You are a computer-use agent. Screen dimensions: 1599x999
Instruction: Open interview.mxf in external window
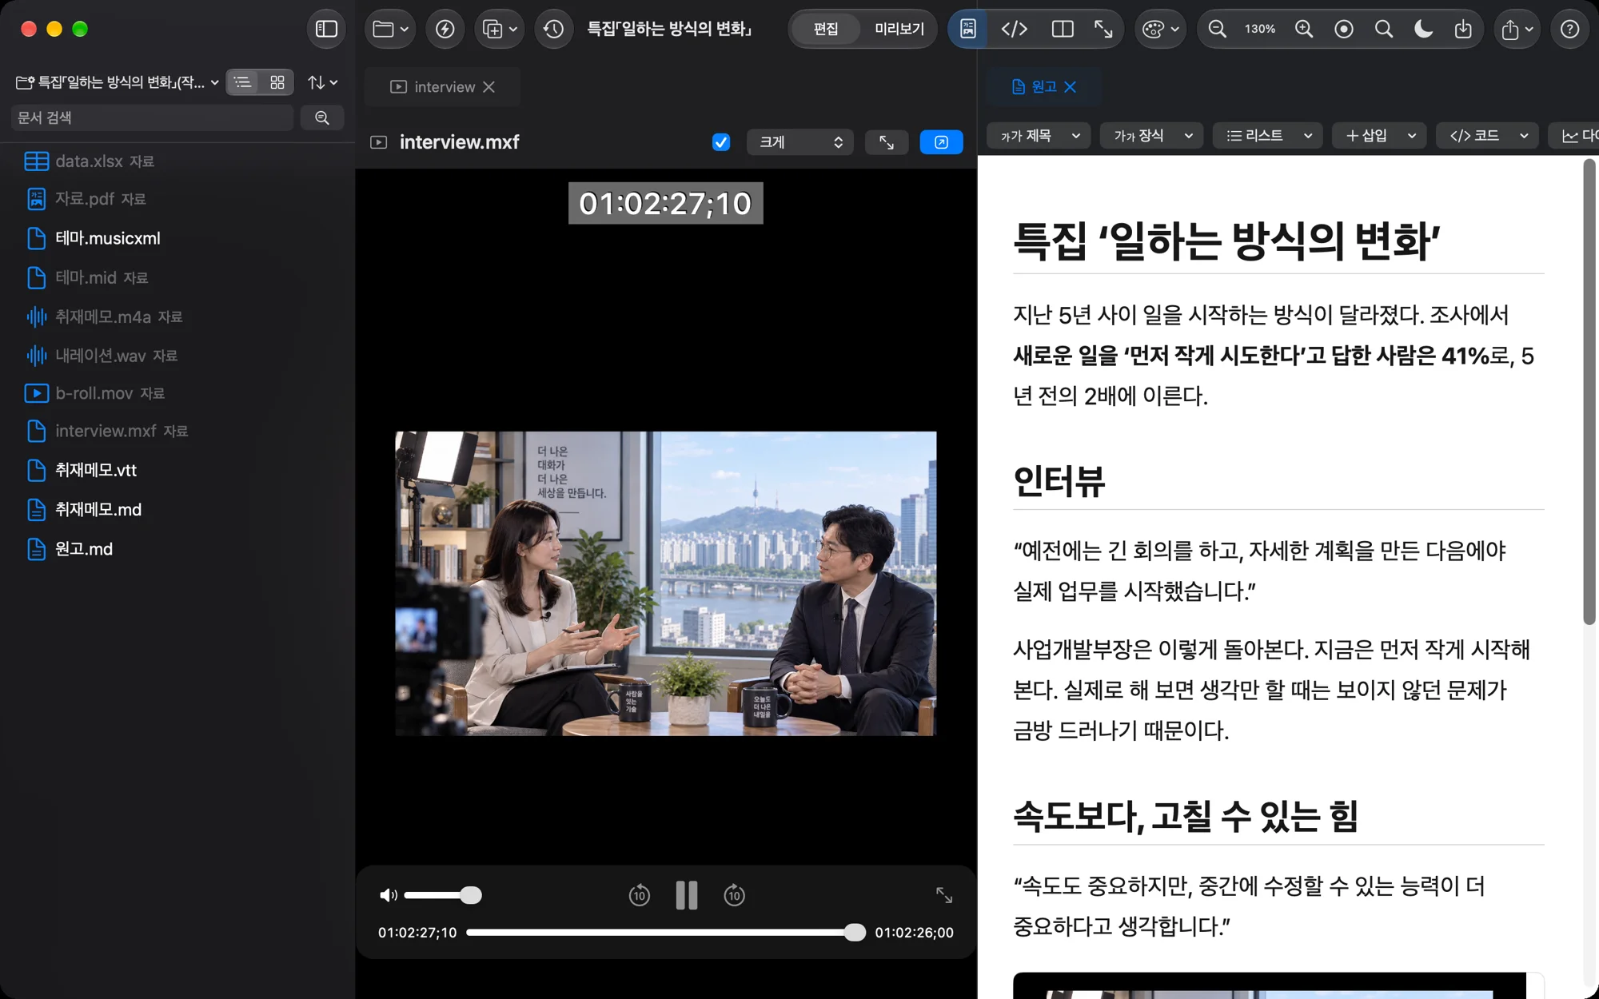941,142
